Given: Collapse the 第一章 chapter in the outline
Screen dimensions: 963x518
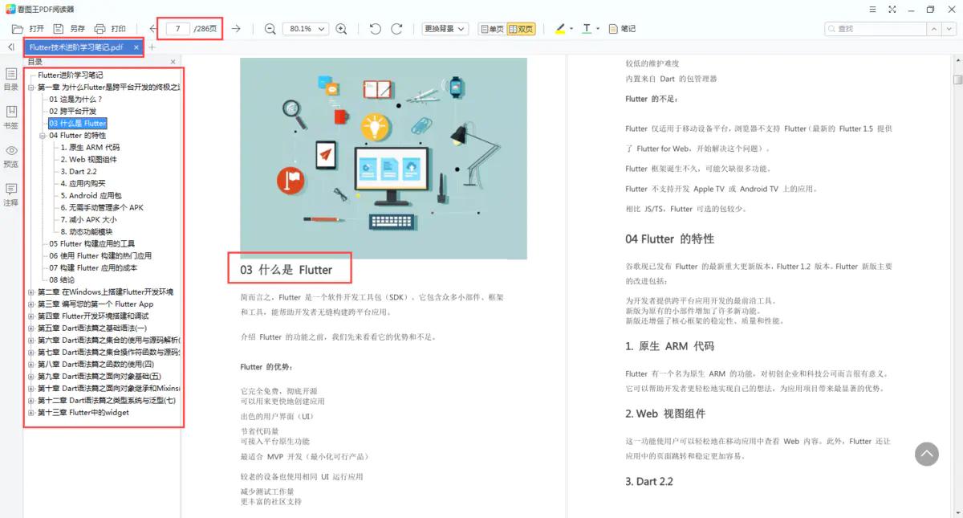Looking at the screenshot, I should pyautogui.click(x=30, y=87).
